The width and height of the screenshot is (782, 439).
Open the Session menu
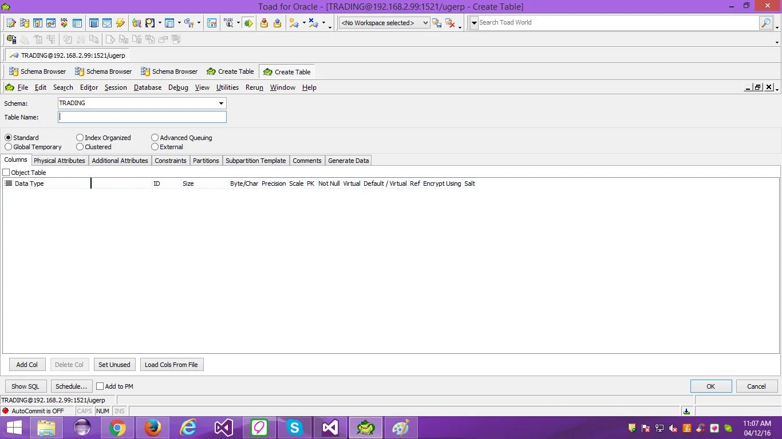pos(116,87)
